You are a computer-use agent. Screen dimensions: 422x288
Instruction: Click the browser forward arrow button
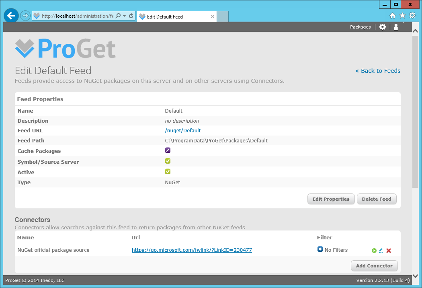(25, 16)
